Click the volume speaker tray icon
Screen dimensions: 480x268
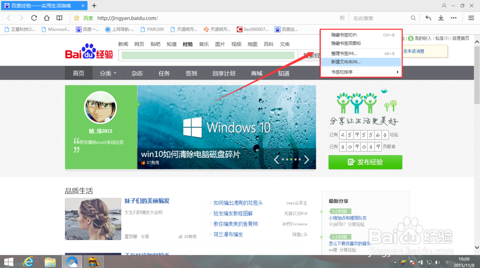pos(437,263)
